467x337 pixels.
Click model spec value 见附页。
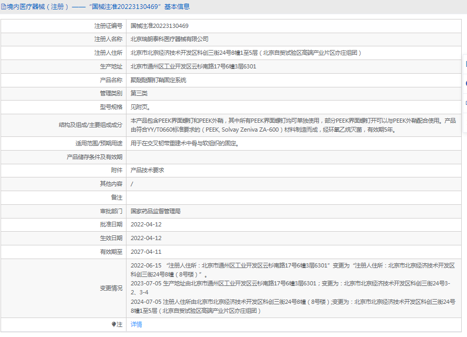140,107
